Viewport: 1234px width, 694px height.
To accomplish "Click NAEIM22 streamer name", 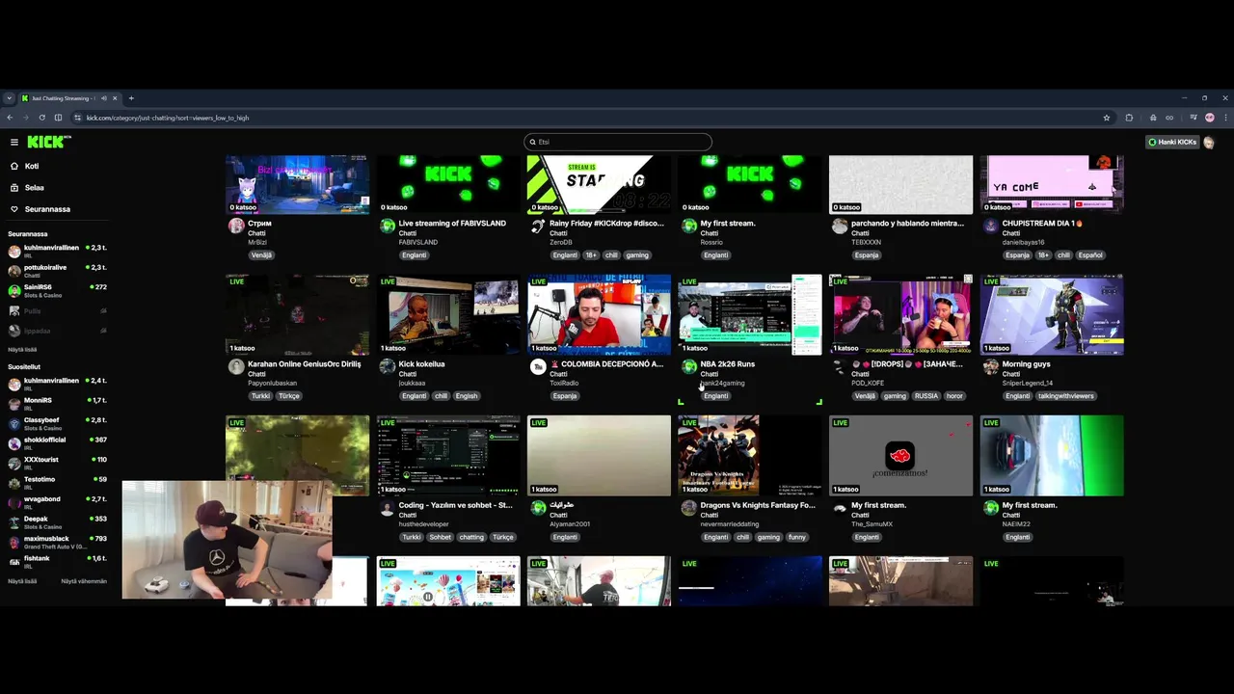I will pos(1016,524).
